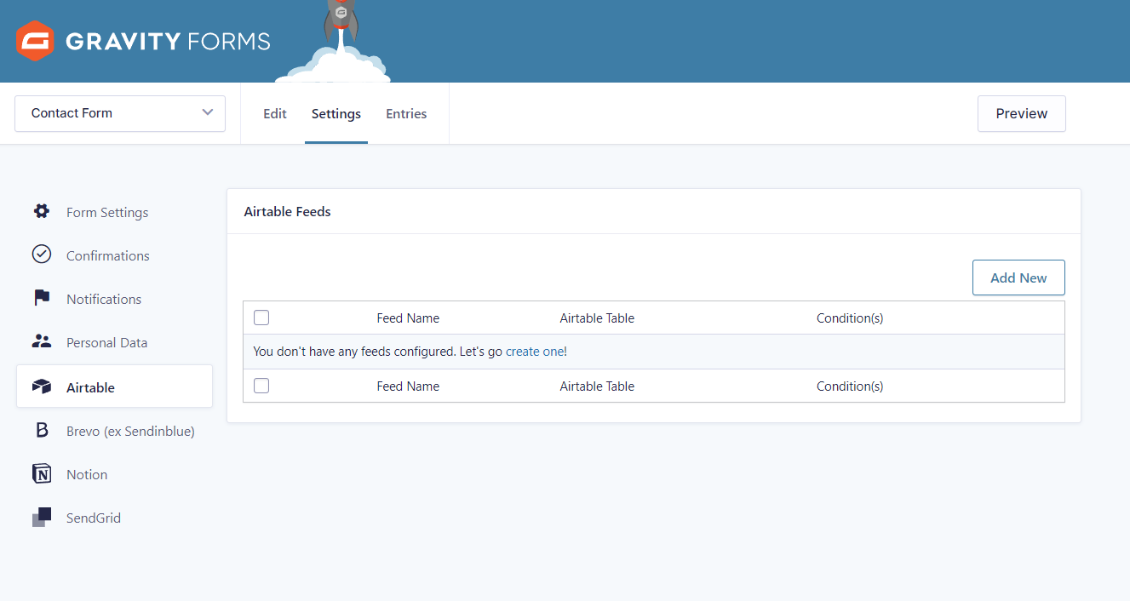Click the Notifications flag icon
This screenshot has width=1130, height=601.
[x=41, y=298]
